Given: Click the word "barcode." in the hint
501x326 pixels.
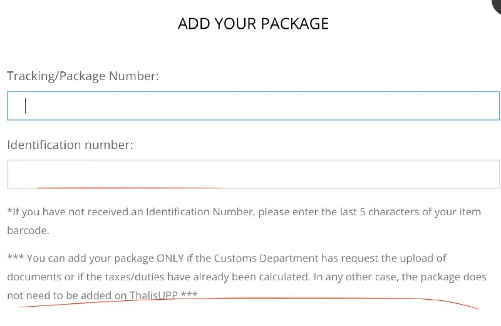Looking at the screenshot, I should coord(28,230).
